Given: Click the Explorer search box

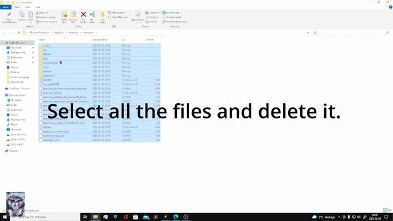Looking at the screenshot, I should (x=356, y=33).
